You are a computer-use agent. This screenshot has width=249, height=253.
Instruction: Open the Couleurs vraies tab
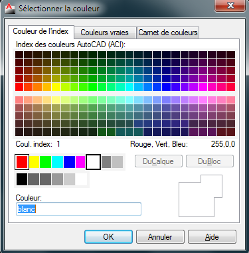click(x=104, y=33)
